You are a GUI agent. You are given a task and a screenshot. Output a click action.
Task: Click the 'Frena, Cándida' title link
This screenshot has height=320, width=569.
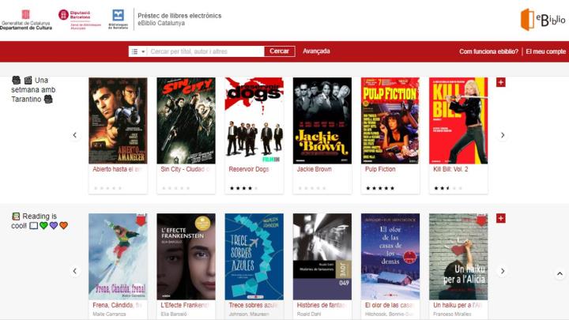click(x=117, y=305)
